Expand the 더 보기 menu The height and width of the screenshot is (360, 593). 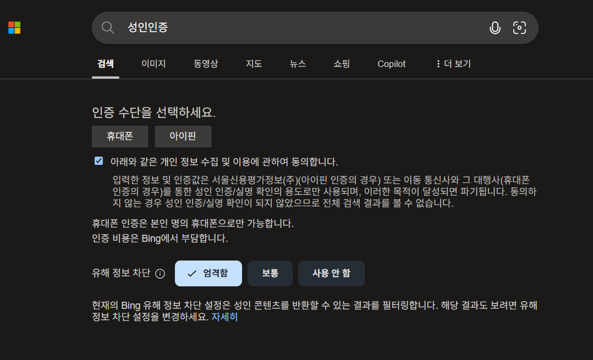(453, 64)
